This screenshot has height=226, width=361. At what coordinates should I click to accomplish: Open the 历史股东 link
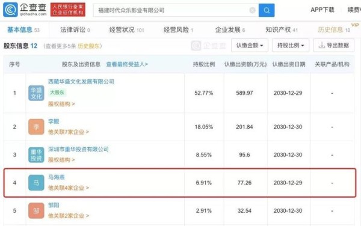coord(88,46)
